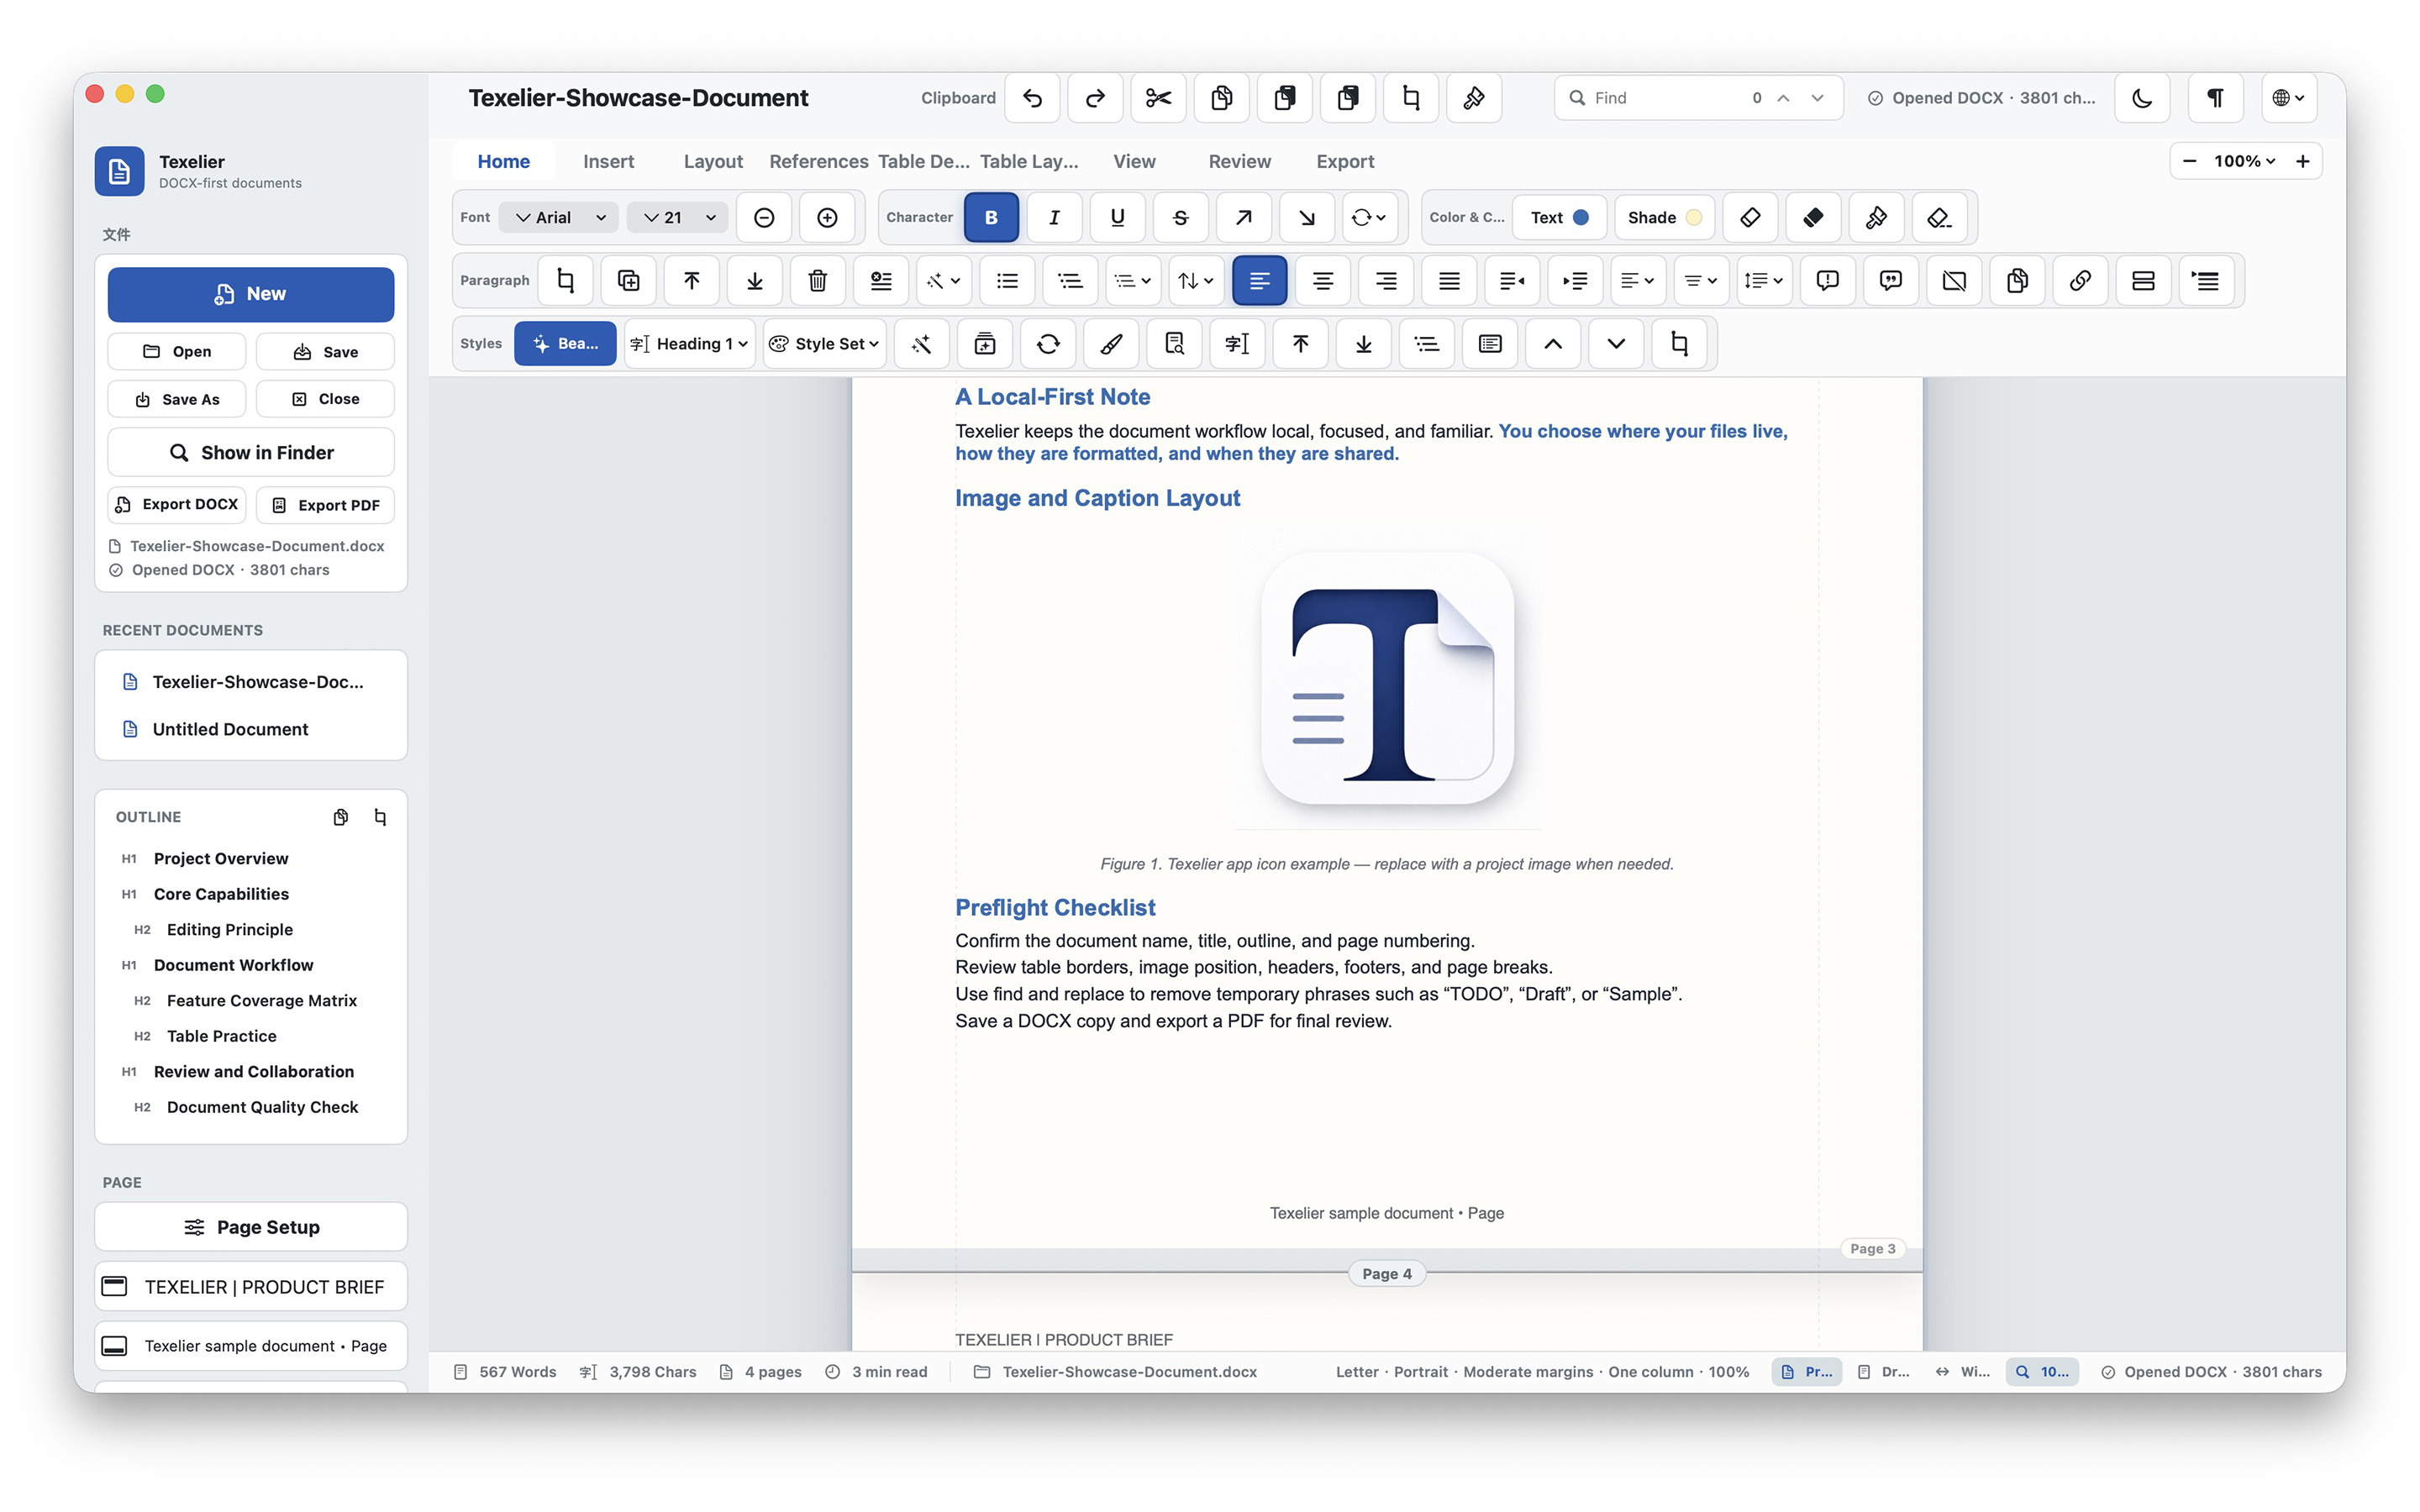Click the delete paragraph trash icon

coord(817,281)
